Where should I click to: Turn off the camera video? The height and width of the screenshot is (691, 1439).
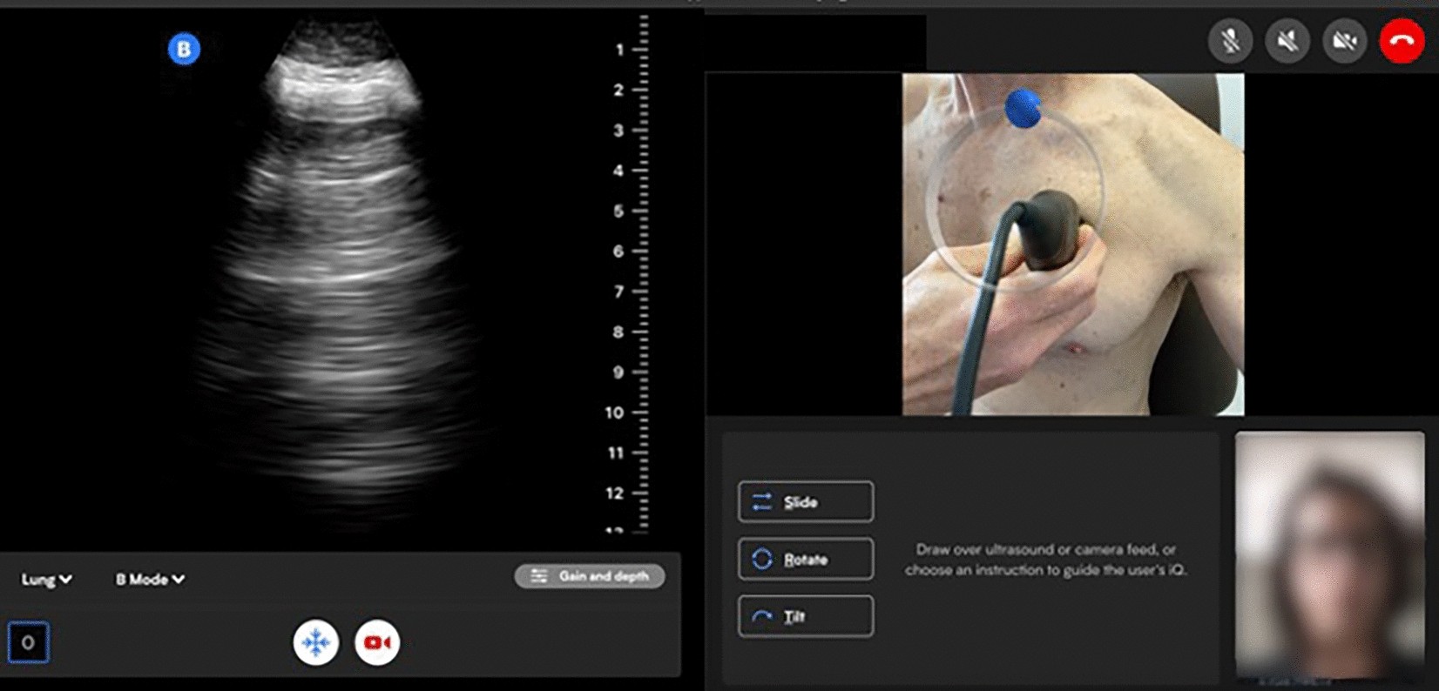pos(1345,40)
